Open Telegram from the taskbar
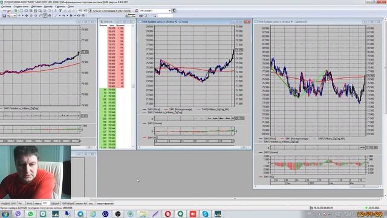Viewport: 387px width, 218px height. point(80,214)
